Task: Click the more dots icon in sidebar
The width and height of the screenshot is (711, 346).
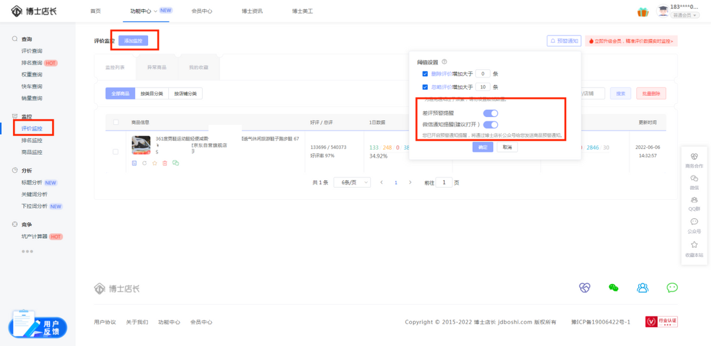Action: click(x=27, y=251)
